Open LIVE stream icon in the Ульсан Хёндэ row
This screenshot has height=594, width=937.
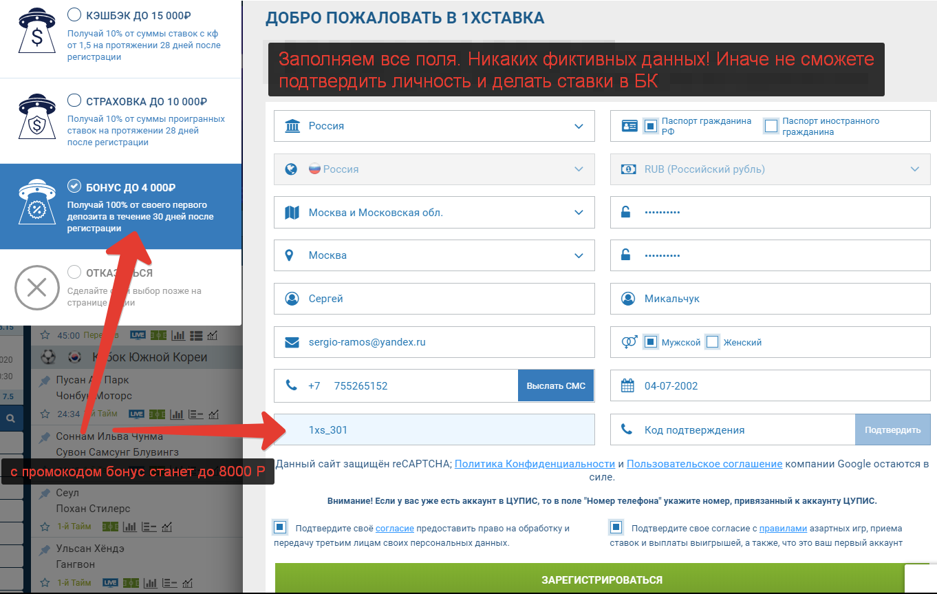[110, 583]
